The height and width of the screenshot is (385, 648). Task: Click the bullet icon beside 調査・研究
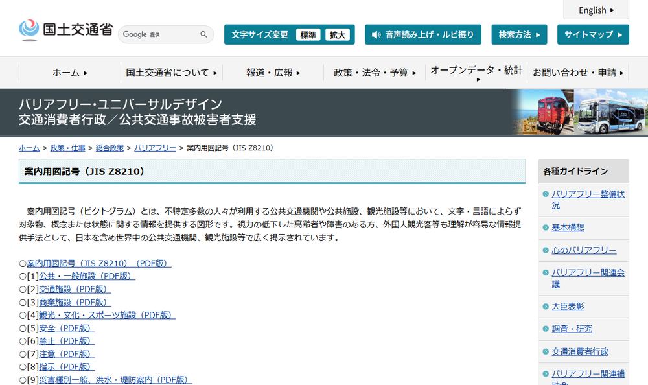(x=546, y=329)
